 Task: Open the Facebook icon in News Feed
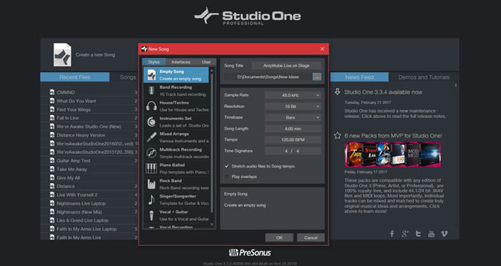click(x=391, y=234)
